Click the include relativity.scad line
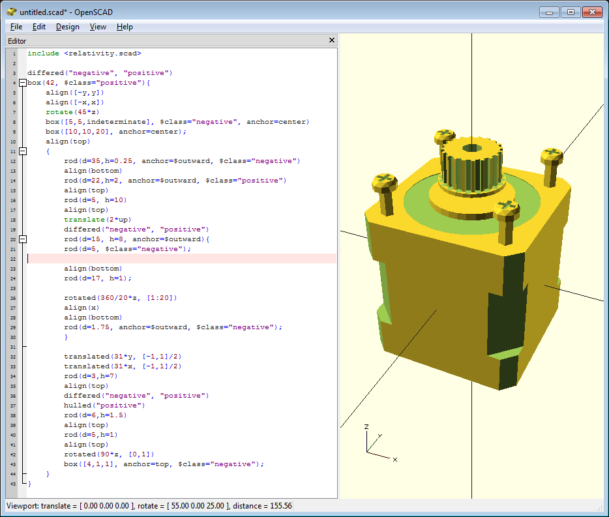Viewport: 609px width, 517px height. click(84, 53)
